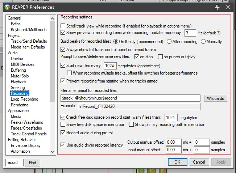236x173 pixels.
Task: Open the Media appearance page
Action: click(16, 117)
